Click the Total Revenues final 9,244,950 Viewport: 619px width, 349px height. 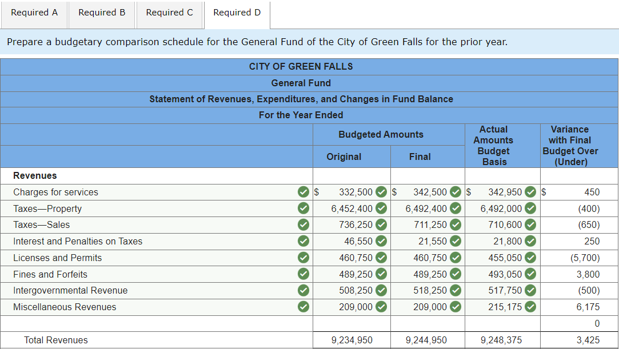point(426,340)
